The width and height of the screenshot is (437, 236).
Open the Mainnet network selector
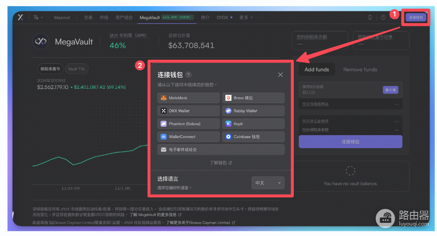click(62, 17)
